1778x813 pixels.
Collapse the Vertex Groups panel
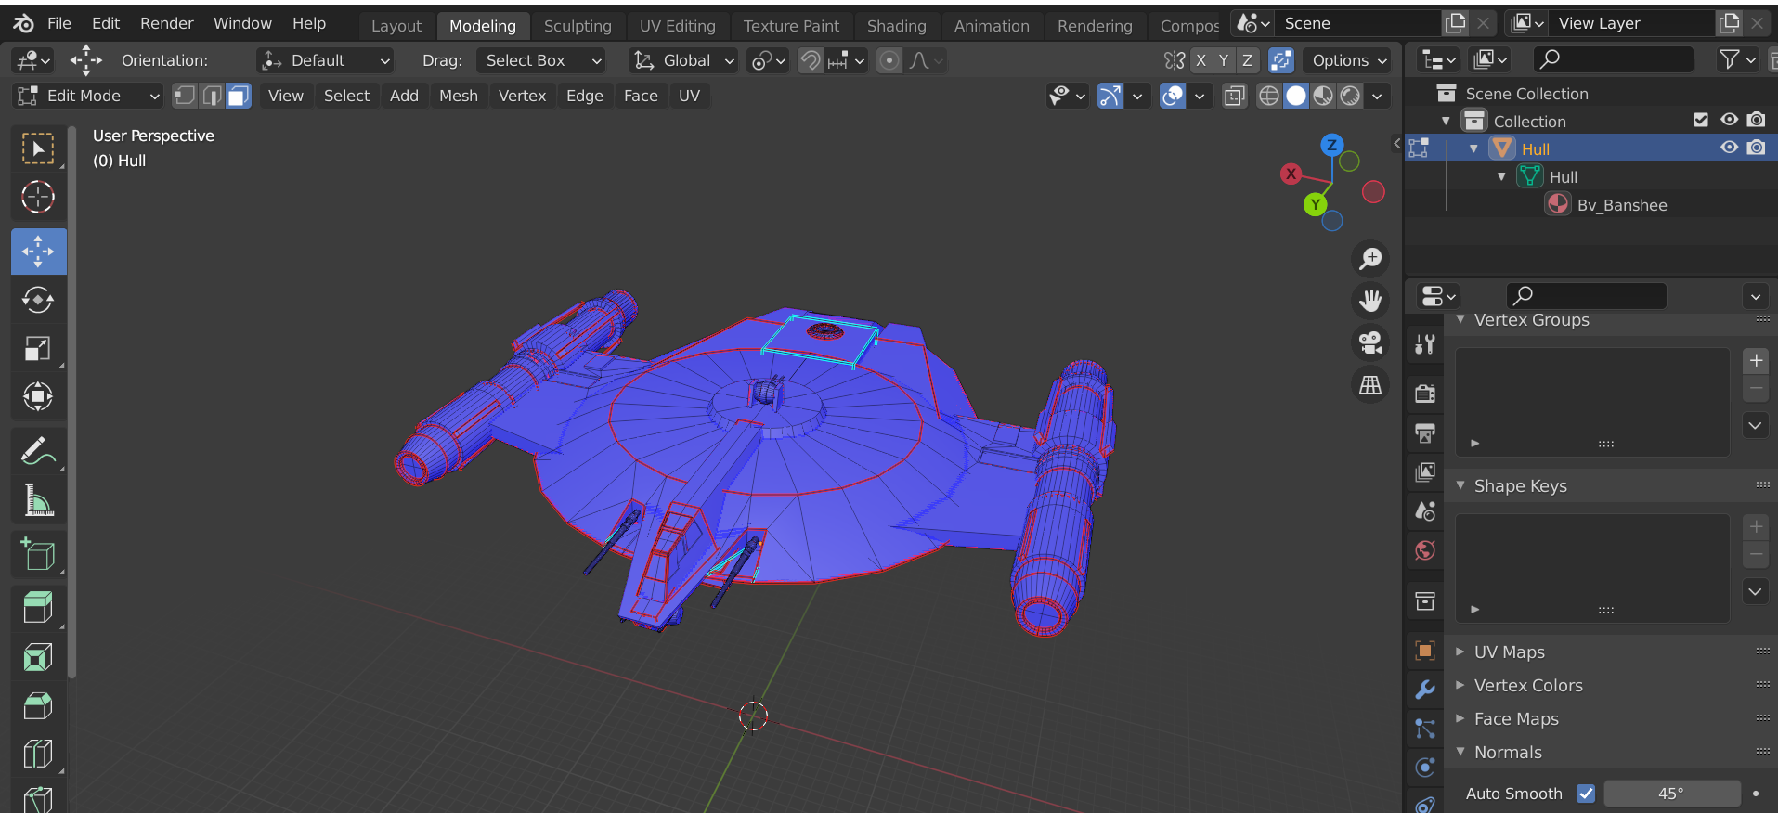(1460, 319)
